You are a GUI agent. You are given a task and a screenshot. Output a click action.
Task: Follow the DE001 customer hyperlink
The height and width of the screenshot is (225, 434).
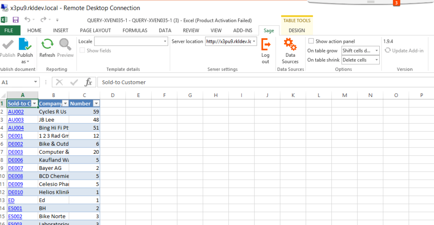point(15,136)
